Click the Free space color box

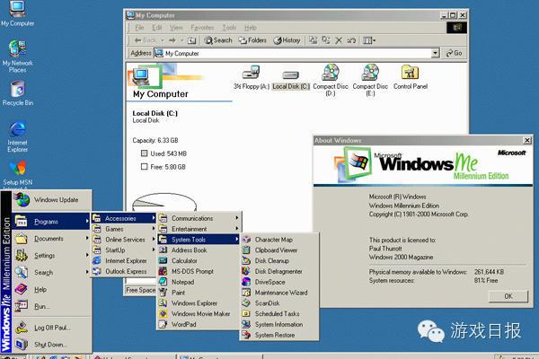[x=145, y=167]
